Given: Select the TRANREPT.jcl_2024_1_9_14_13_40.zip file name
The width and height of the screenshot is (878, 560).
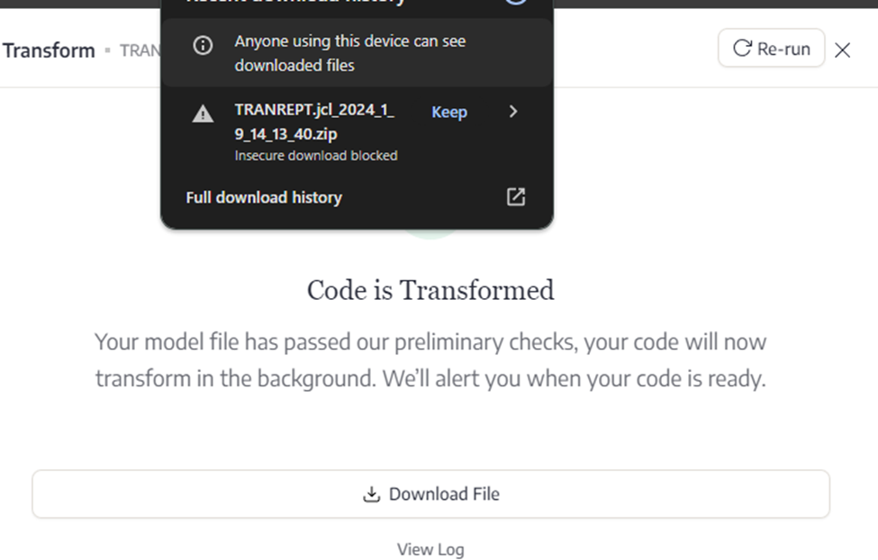Looking at the screenshot, I should pyautogui.click(x=314, y=122).
